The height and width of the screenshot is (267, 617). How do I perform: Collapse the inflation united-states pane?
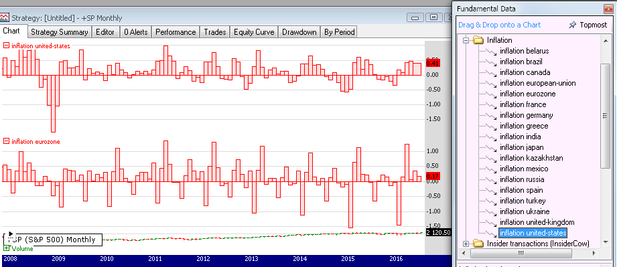[6, 46]
